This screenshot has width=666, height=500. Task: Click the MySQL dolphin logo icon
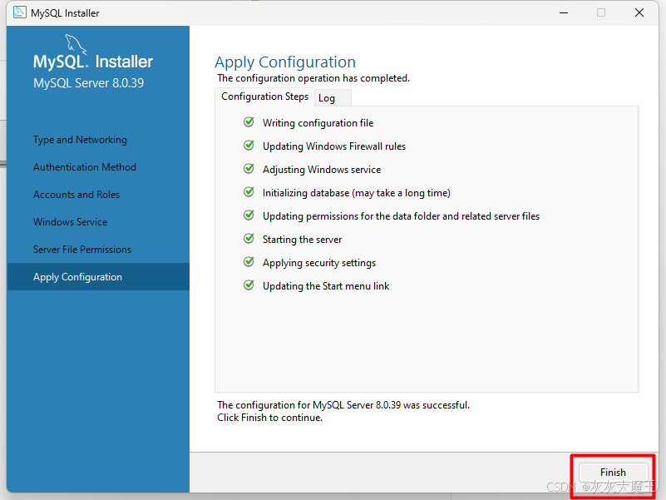76,44
